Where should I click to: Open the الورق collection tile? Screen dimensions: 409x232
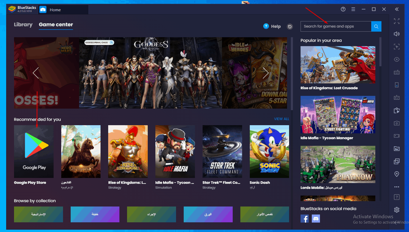[x=208, y=214]
